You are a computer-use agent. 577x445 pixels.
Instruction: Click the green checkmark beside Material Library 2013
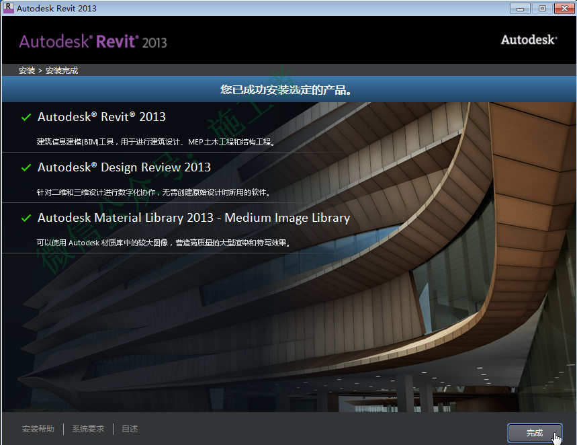[x=26, y=218]
